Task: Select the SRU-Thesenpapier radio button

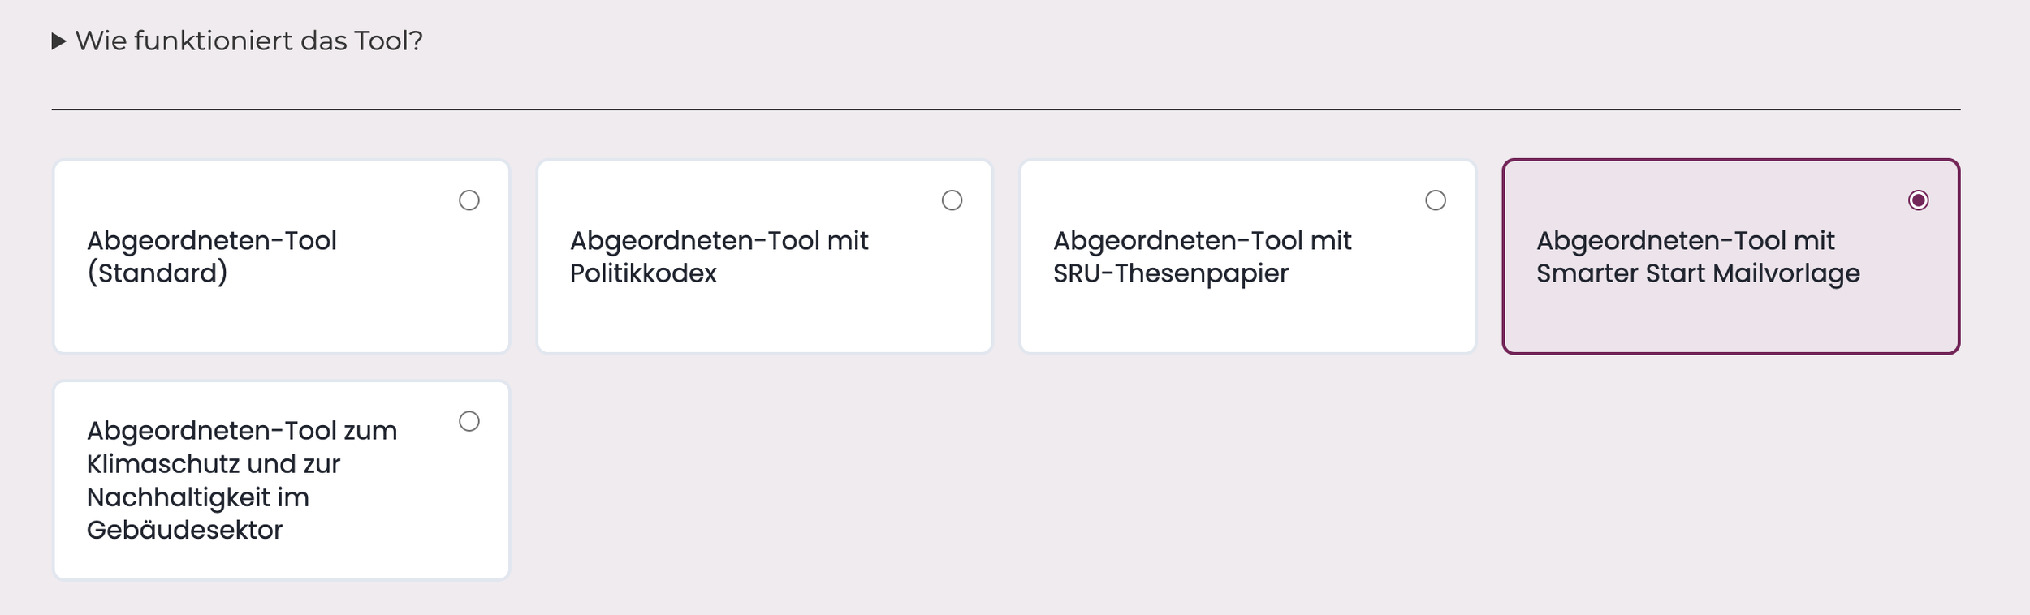Action: [1436, 200]
